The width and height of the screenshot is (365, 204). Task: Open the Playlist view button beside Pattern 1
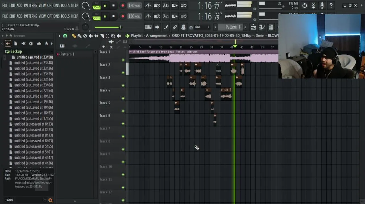tap(253, 27)
